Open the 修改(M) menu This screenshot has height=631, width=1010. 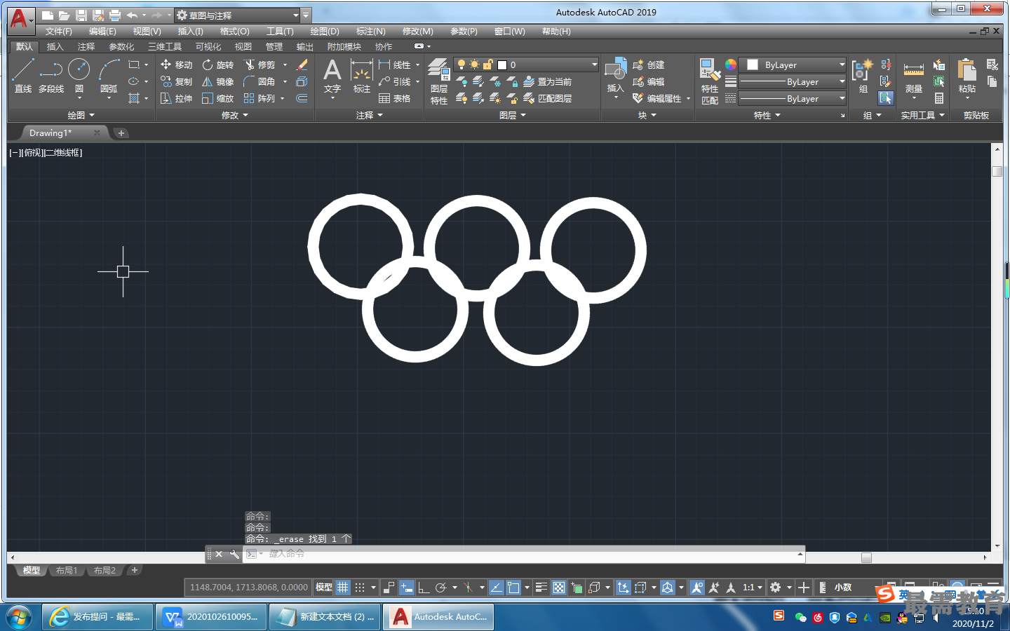[x=418, y=32]
